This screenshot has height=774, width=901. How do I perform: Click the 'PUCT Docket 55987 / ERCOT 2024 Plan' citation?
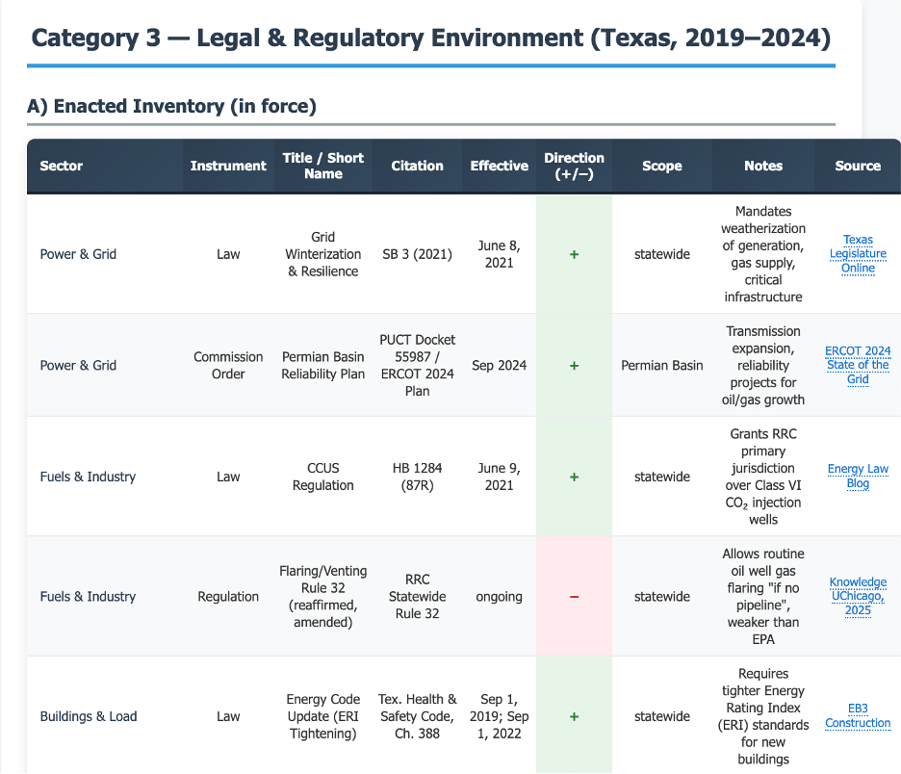pyautogui.click(x=417, y=366)
